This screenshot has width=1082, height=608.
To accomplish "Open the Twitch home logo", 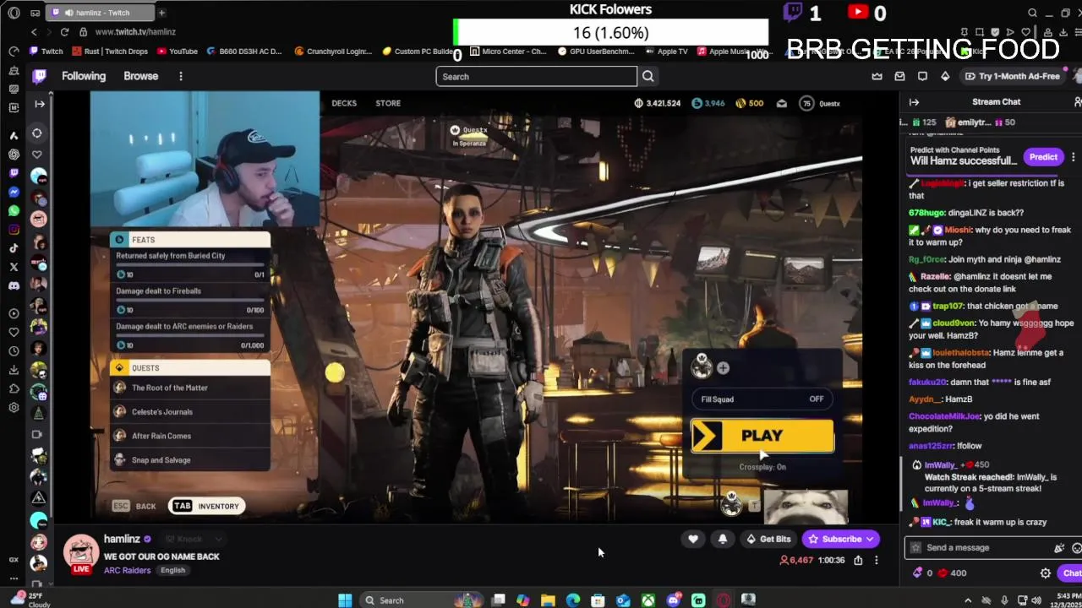I will [x=40, y=76].
